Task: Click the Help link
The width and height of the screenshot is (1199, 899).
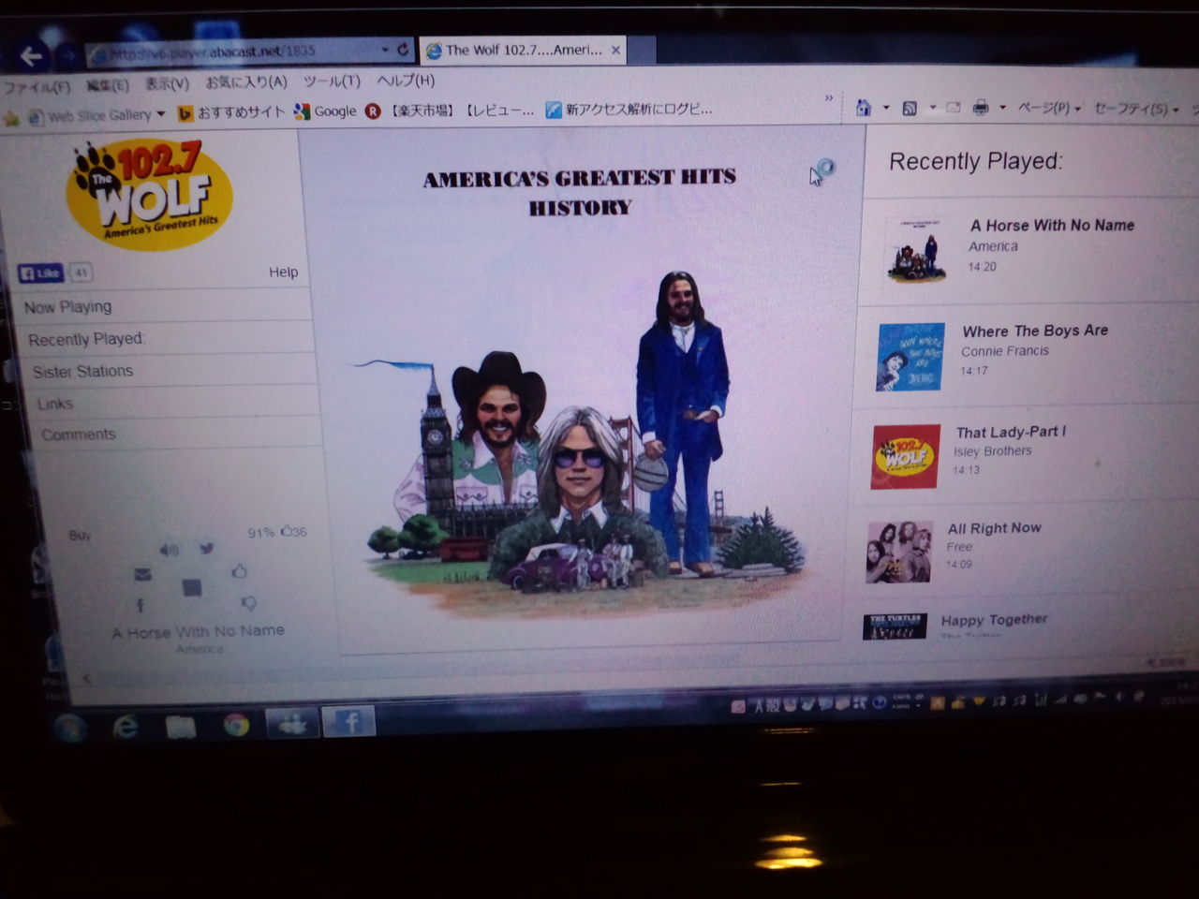Action: pos(283,272)
